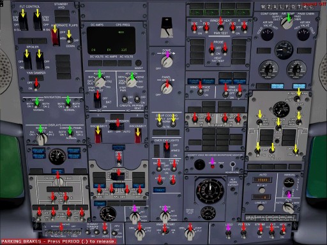327x245 pixels.
Task: Click the A panel shortcut icon
Action: click(x=275, y=7)
